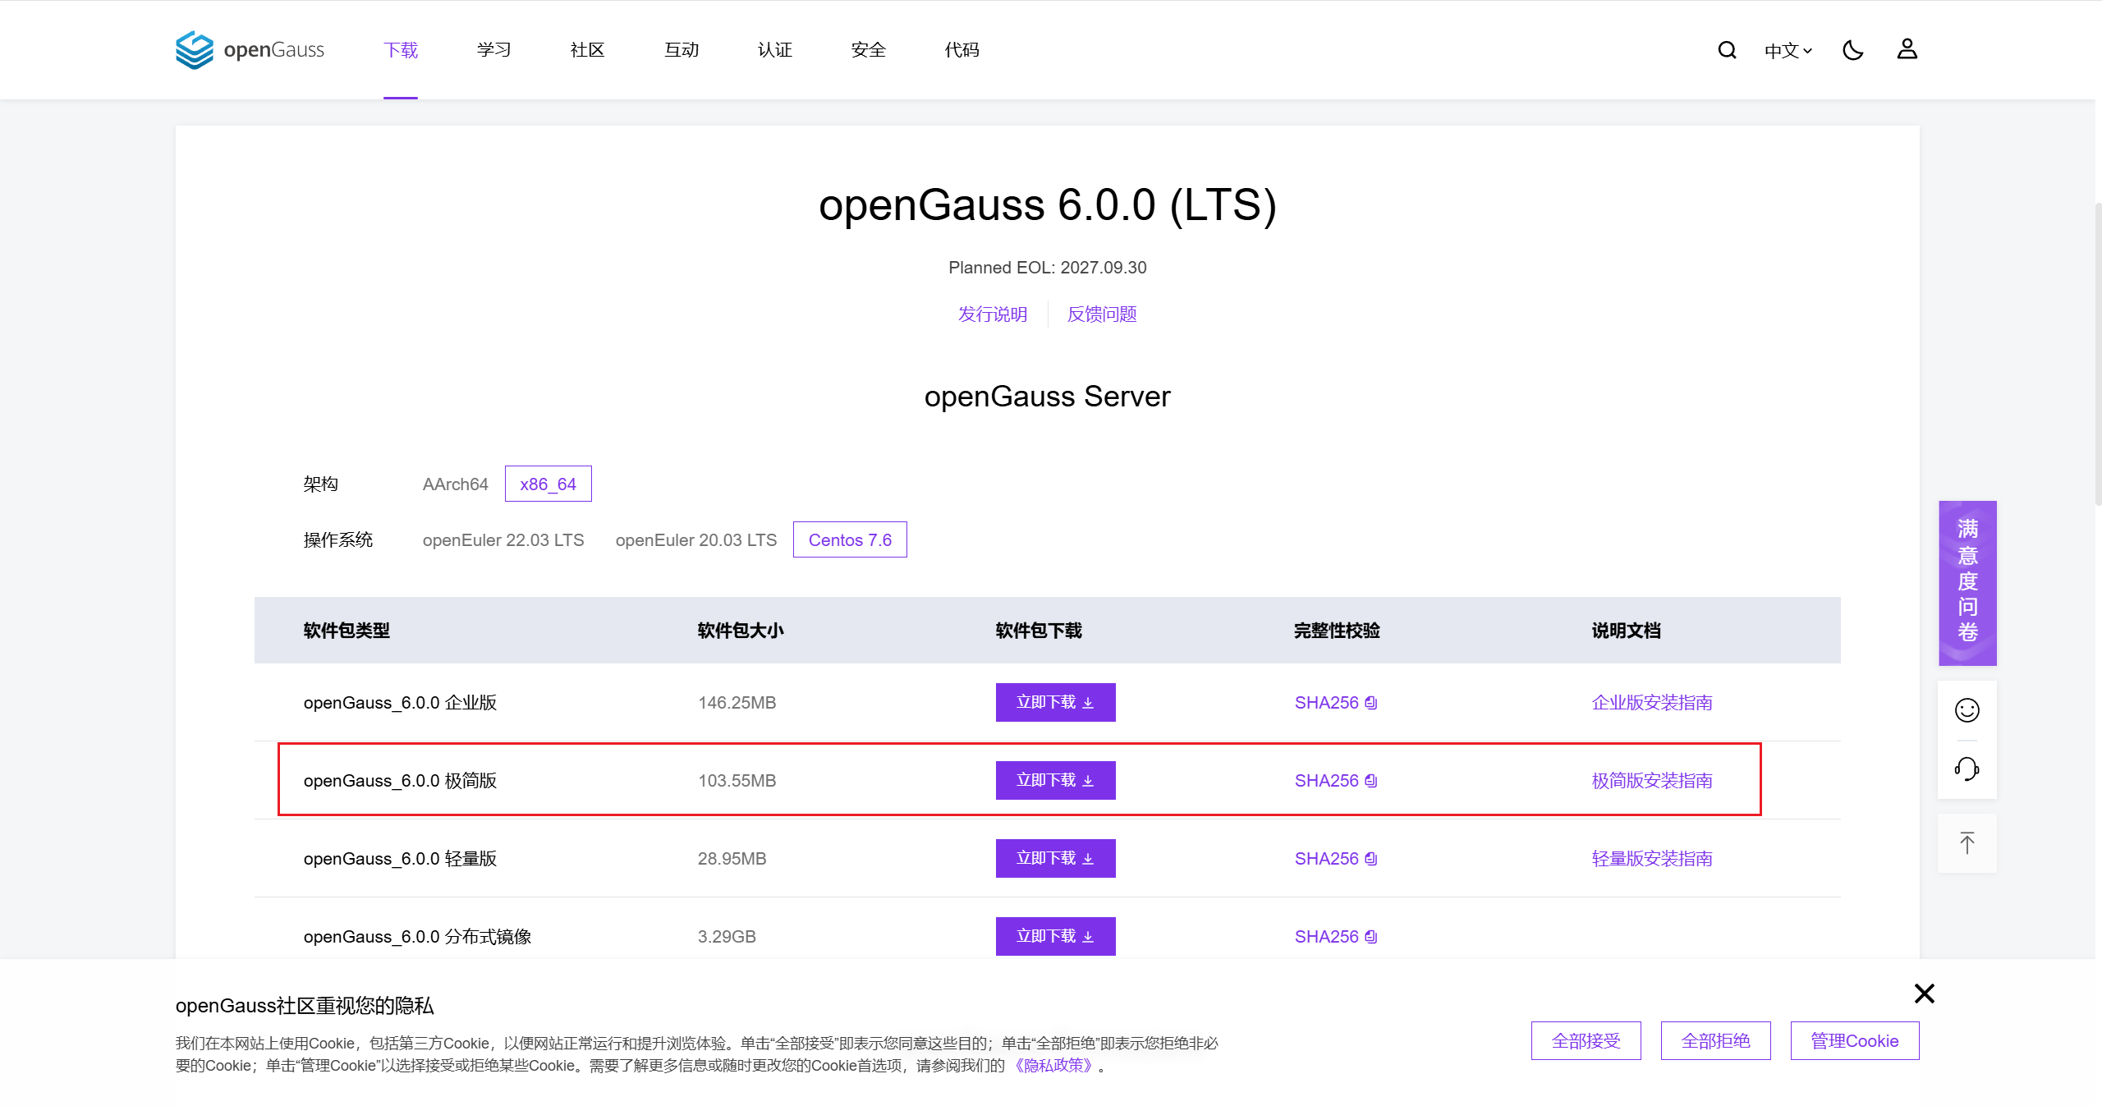Click the 完整性校验 column header
The width and height of the screenshot is (2102, 1106).
coord(1337,631)
